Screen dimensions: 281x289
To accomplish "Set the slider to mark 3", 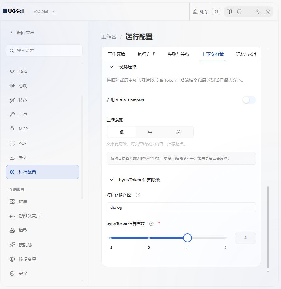I will pos(149,238).
